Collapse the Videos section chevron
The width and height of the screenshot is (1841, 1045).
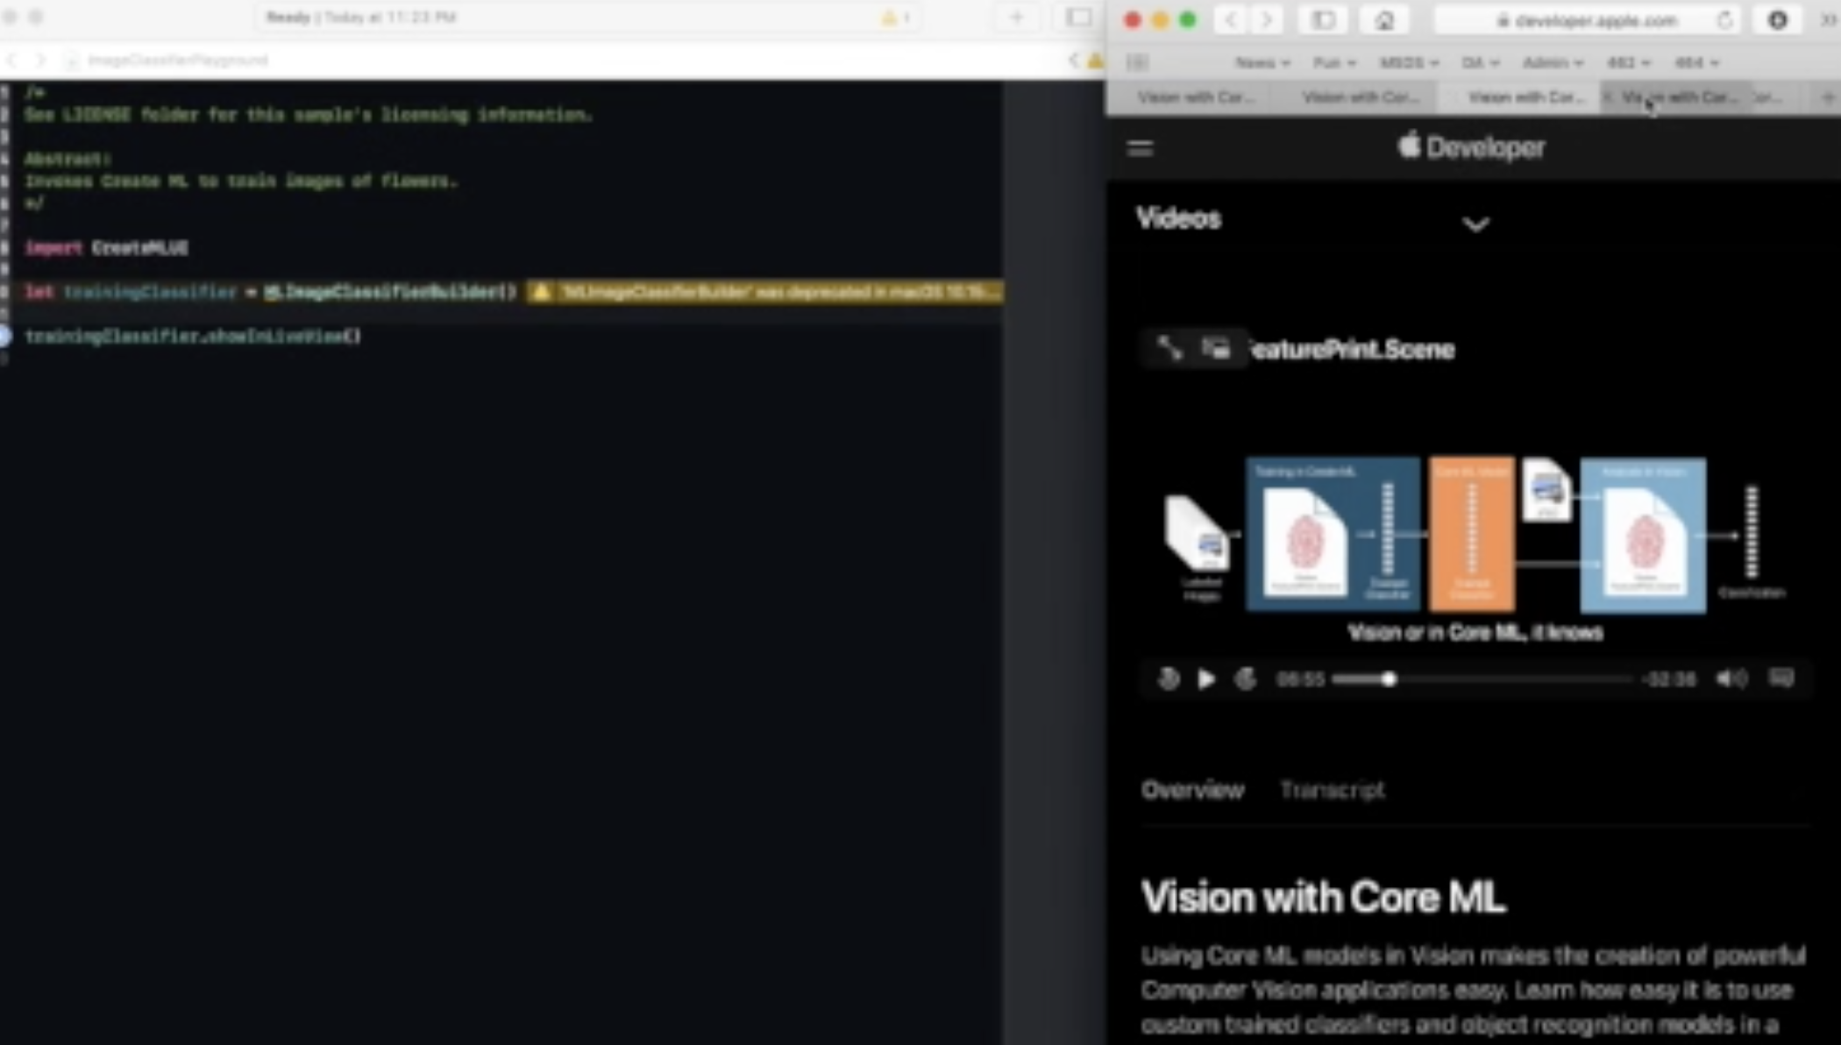pos(1477,224)
